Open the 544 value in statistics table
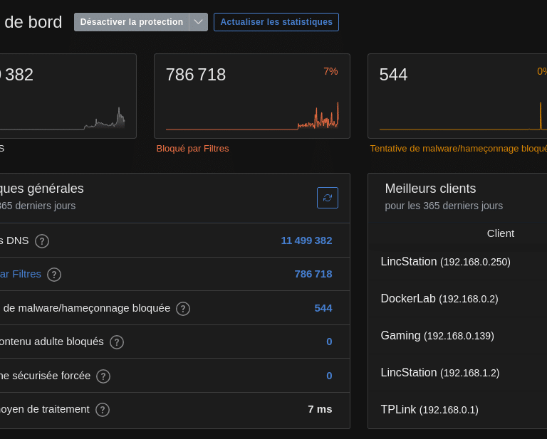 323,308
